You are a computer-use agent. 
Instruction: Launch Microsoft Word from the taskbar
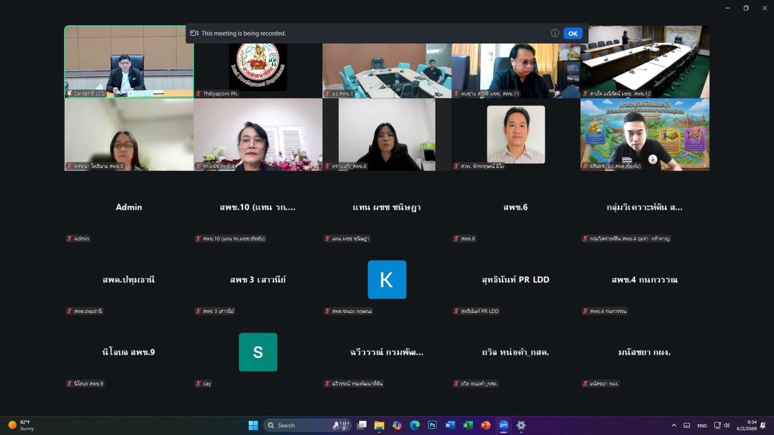coord(450,425)
